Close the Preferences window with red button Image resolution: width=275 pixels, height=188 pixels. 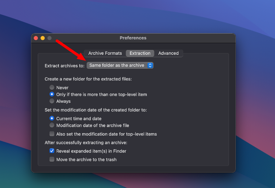[36, 38]
